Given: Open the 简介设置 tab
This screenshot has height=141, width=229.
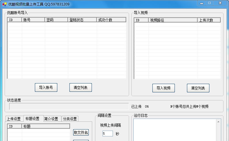Looking at the screenshot, I should (51, 119).
